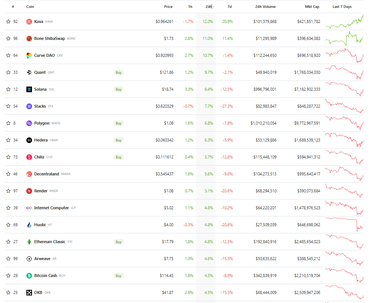Star Huobi in the list
The image size is (372, 303).
point(8,225)
